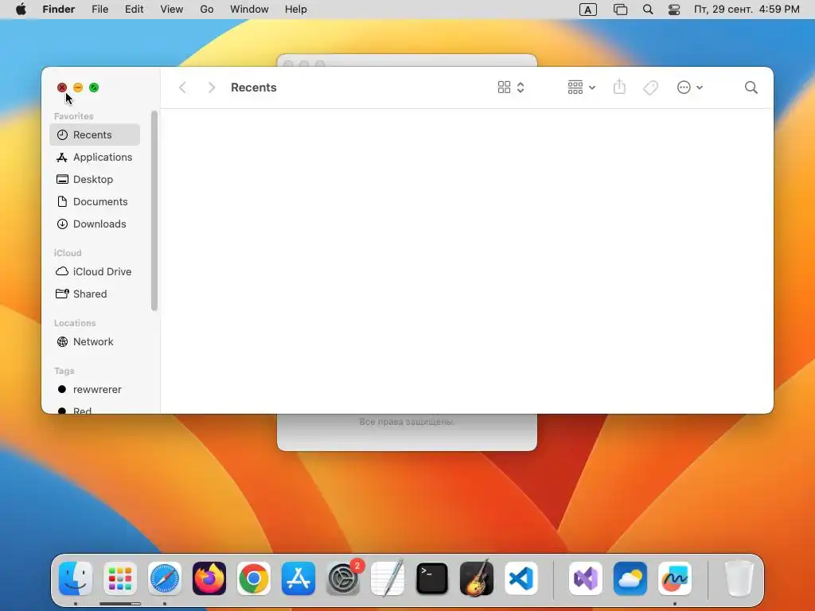Open Freeform from the Dock
The image size is (815, 611).
tap(675, 578)
